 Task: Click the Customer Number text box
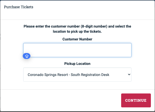77,50
